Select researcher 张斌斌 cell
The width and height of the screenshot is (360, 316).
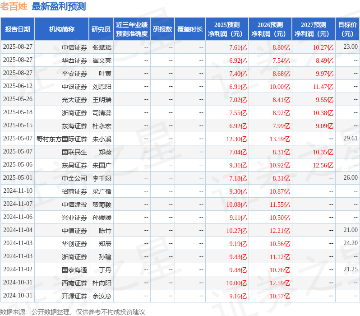(102, 47)
